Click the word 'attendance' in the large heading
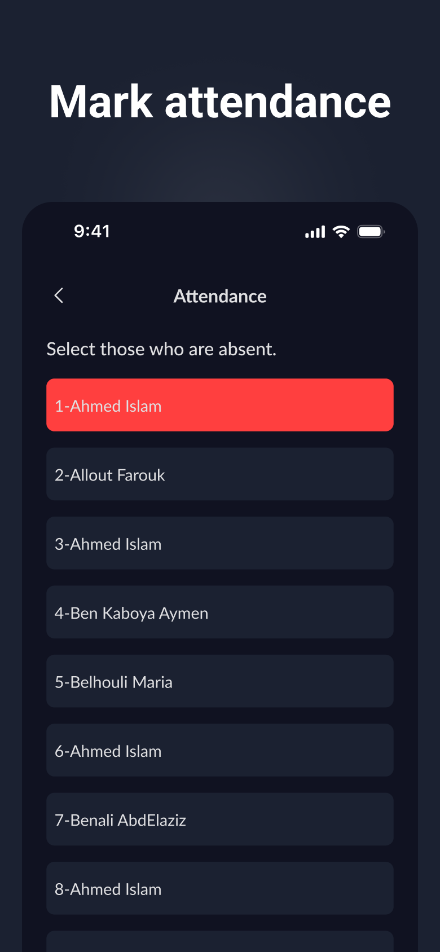 tap(278, 102)
